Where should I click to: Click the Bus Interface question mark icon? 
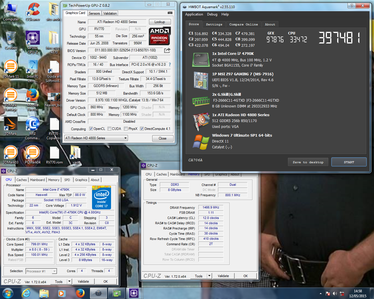point(170,65)
